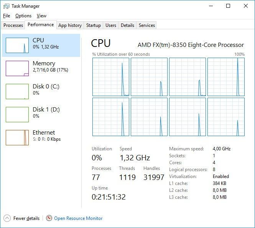Switch to the Startup tab
The image size is (255, 228).
(x=94, y=25)
